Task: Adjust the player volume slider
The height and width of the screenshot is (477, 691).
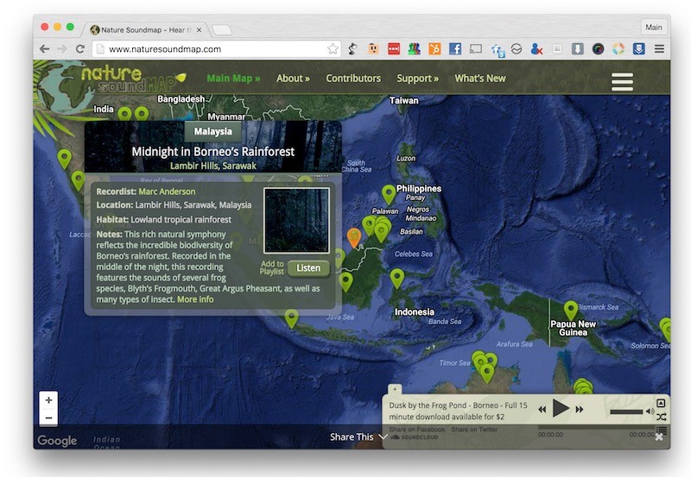Action: click(x=626, y=411)
